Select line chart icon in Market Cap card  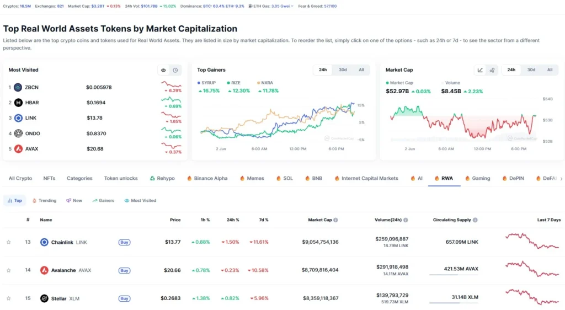pyautogui.click(x=480, y=70)
